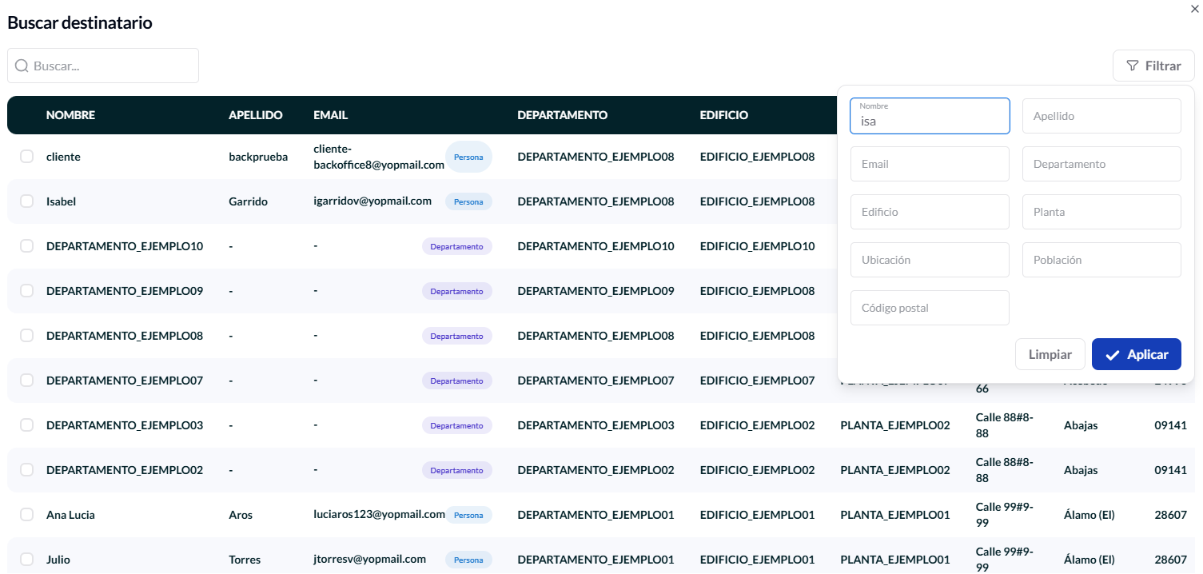This screenshot has width=1203, height=574.
Task: Click the name Isabel in the table
Action: pos(62,201)
